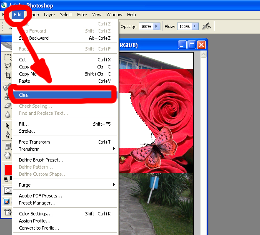Viewport: 260px width, 235px height.
Task: Open the Select menu
Action: click(66, 15)
